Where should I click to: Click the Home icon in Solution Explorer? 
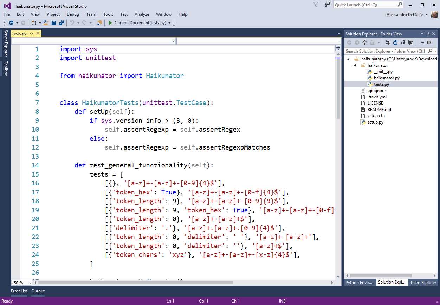pyautogui.click(x=365, y=42)
